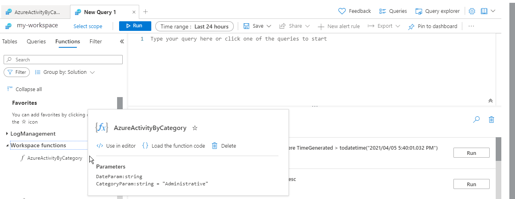Open the more options ellipsis menu
Screen dimensions: 515x199
pyautogui.click(x=472, y=26)
